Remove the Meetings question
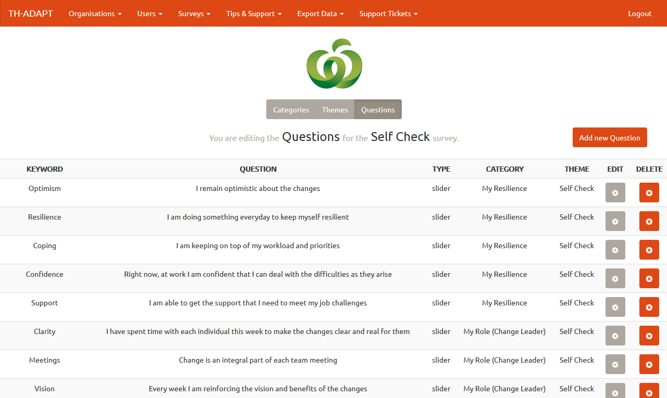The image size is (667, 398). 649,364
